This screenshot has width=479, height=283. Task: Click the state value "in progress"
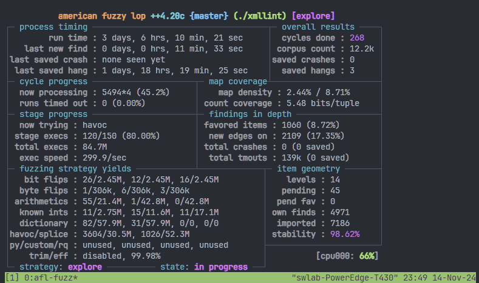[x=221, y=267]
